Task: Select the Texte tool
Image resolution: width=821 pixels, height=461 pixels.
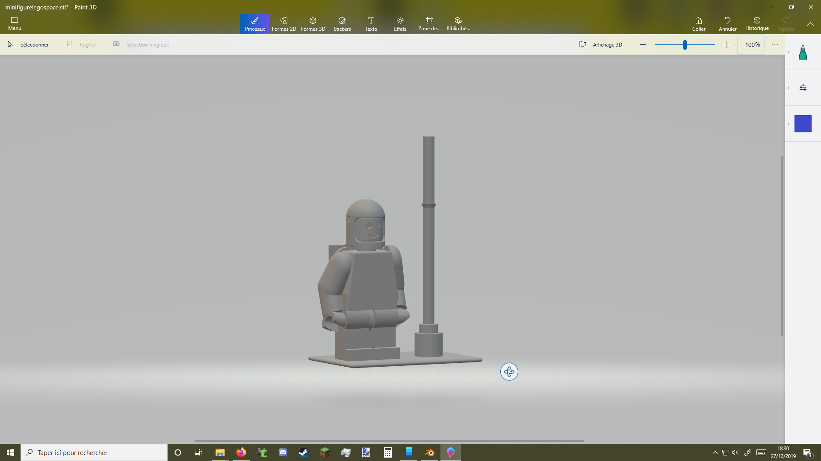Action: coord(371,23)
